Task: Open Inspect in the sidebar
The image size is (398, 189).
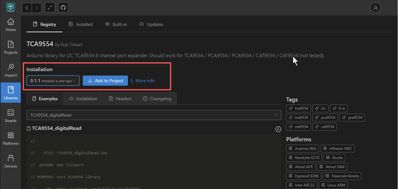Action: tap(10, 71)
